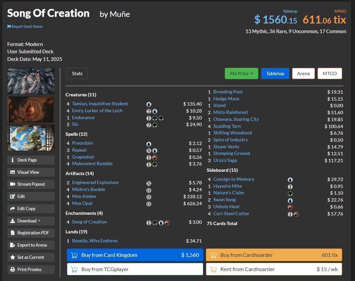Open the Tamiyo, Inquisitive Student card page
The width and height of the screenshot is (355, 281).
click(101, 104)
